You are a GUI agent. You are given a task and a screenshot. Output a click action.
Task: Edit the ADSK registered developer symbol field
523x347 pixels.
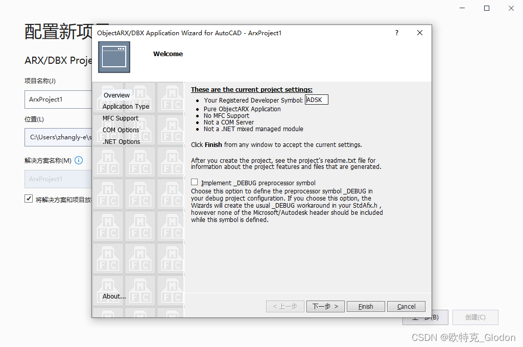pos(317,100)
